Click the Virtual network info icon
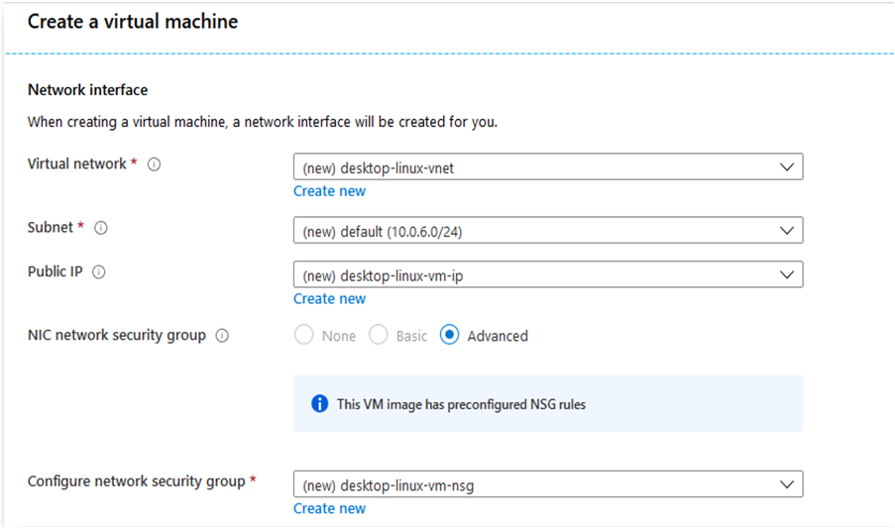 click(154, 164)
